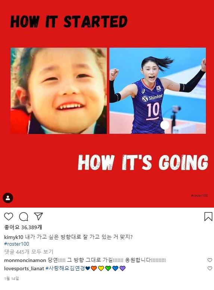Tap the childhood photo on the left

tap(59, 91)
